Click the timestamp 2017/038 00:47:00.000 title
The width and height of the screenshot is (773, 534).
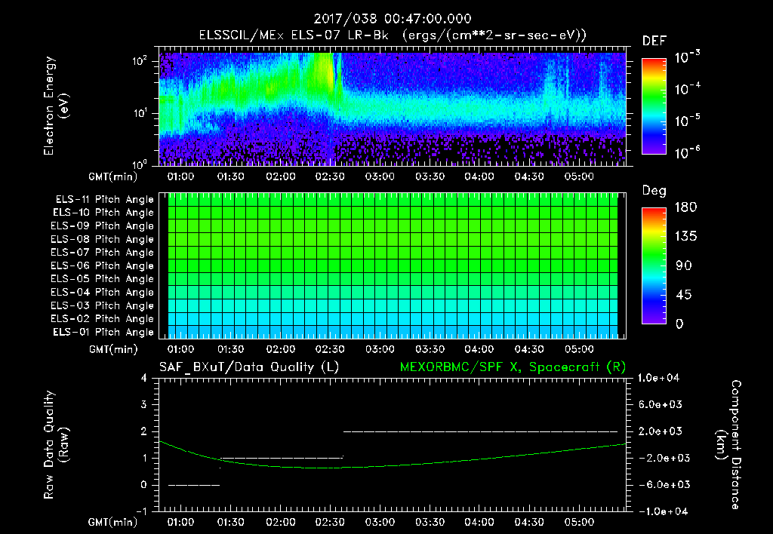393,19
